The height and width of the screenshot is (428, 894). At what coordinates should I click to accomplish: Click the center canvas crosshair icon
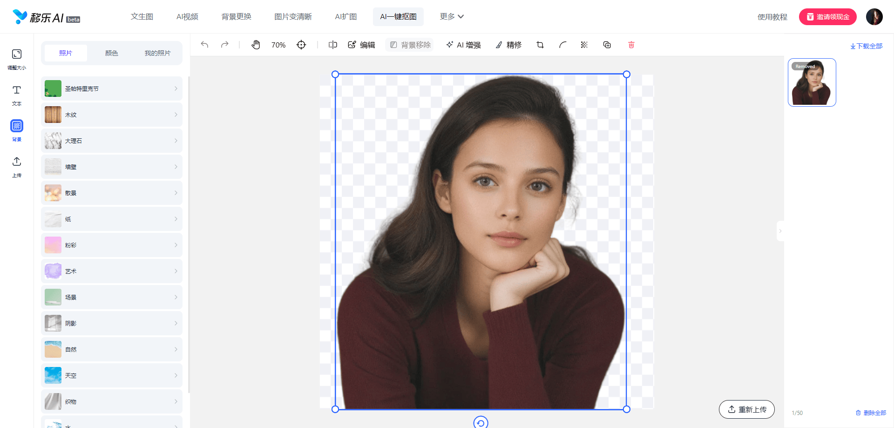[x=301, y=45]
